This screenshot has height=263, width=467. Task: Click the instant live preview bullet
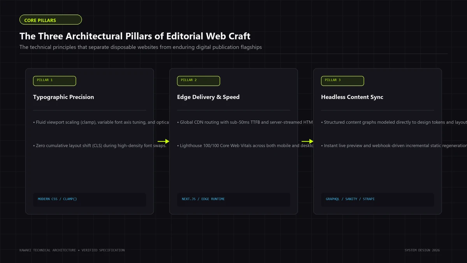click(x=394, y=146)
